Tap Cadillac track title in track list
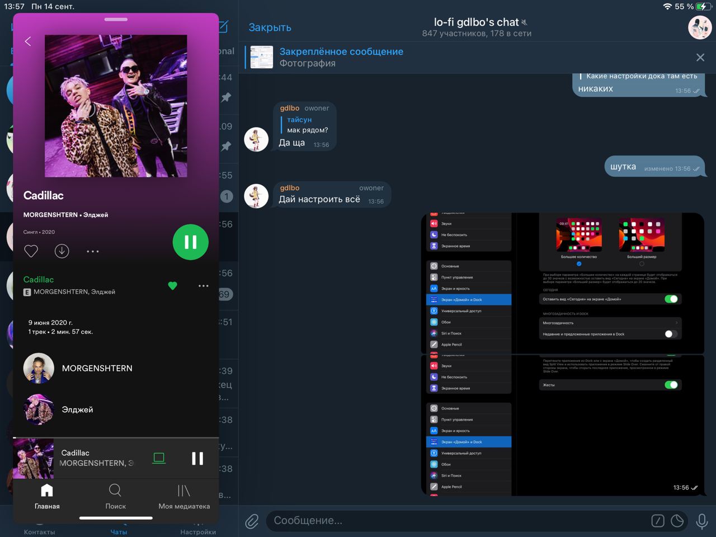The height and width of the screenshot is (537, 716). click(x=39, y=279)
